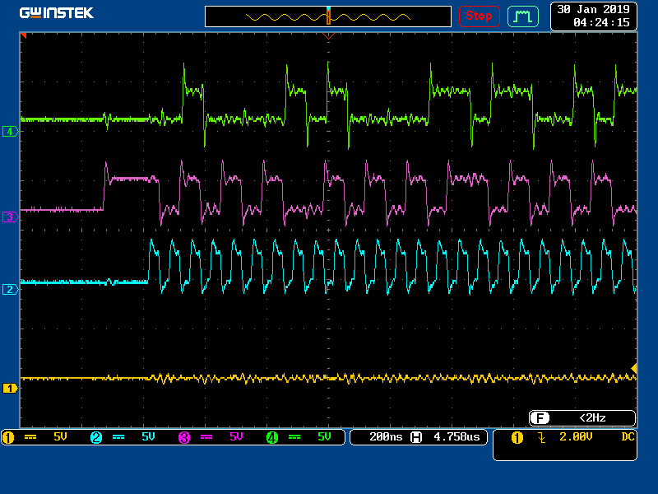The height and width of the screenshot is (494, 658).
Task: Click the channel 4 green ground marker
Action: tap(10, 132)
